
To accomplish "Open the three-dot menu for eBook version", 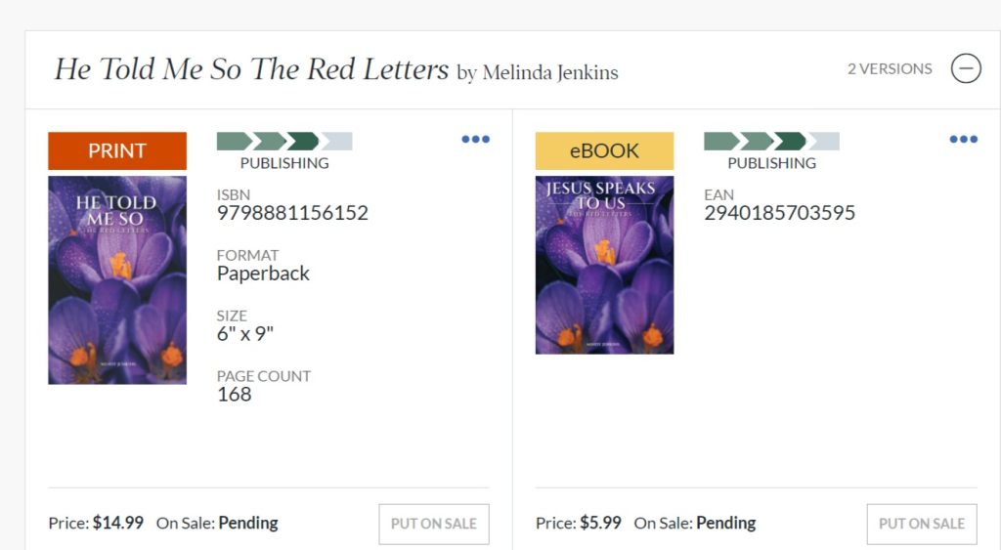I will (x=963, y=140).
